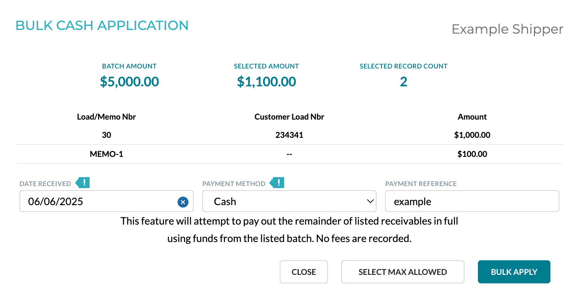Click the Select Max Allowed button
The width and height of the screenshot is (578, 300).
click(x=402, y=272)
